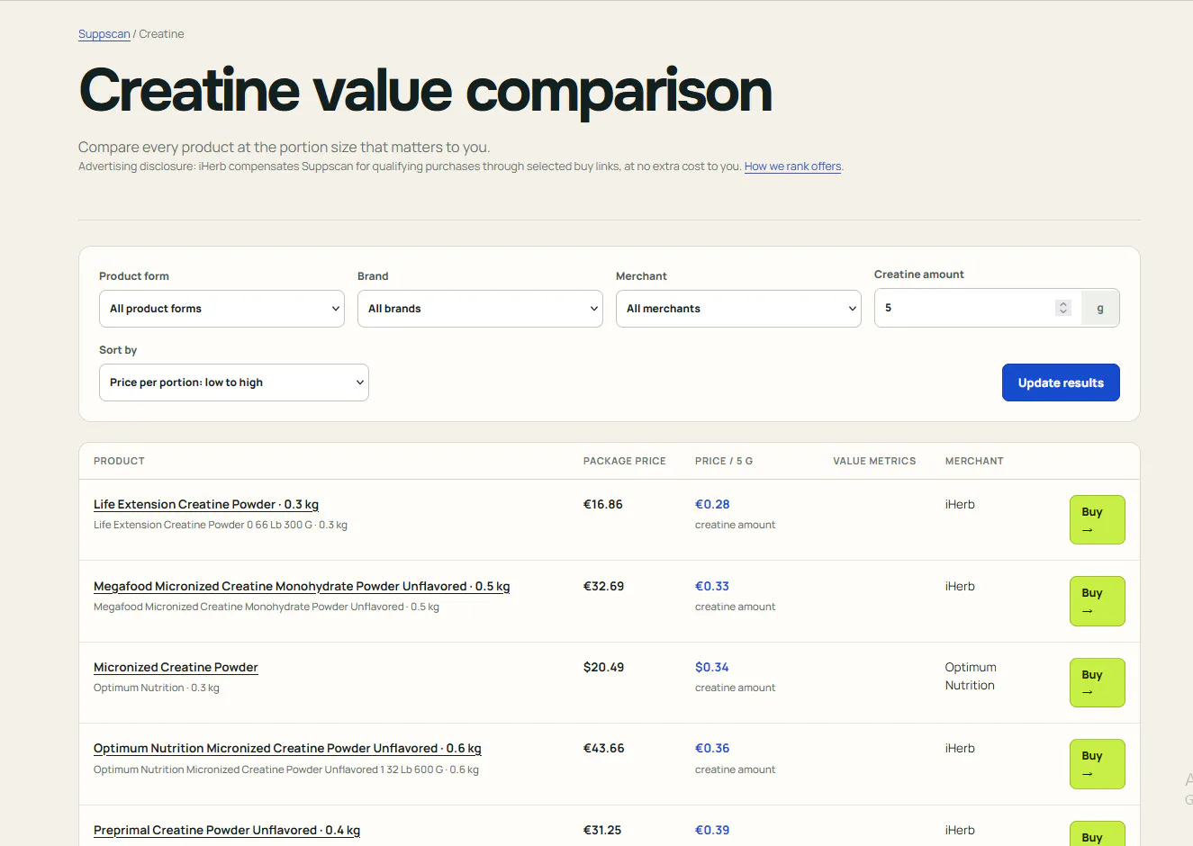The width and height of the screenshot is (1193, 846).
Task: Click the €0.36 price per 5 g
Action: tap(712, 749)
